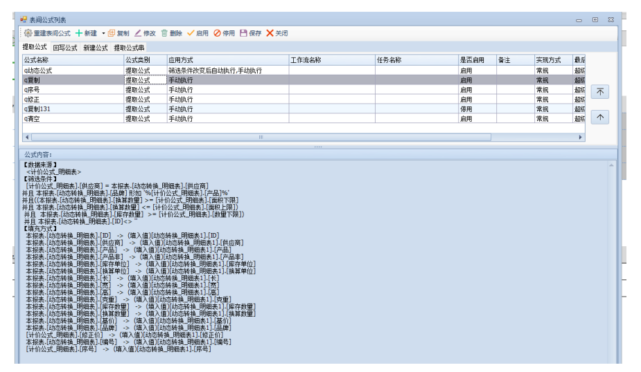Viewport: 641px width, 372px height.
Task: Select the 提取公式串 tab
Action: click(x=129, y=48)
